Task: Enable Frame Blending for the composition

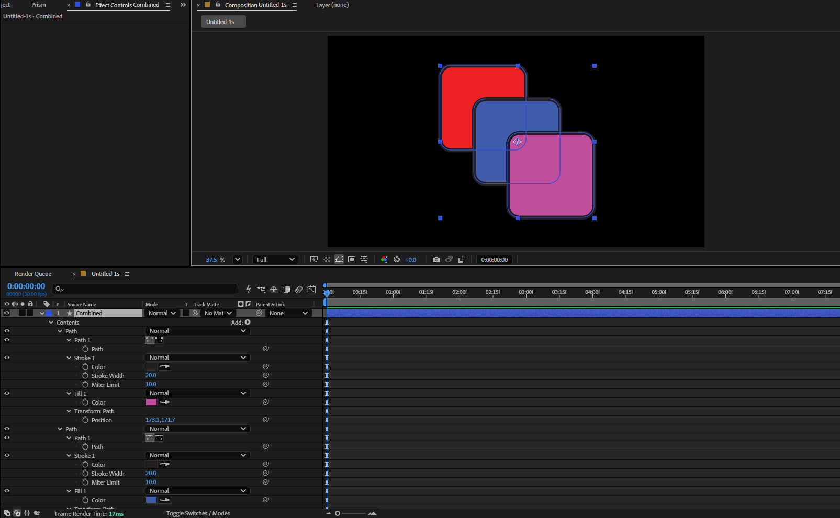Action: [286, 290]
